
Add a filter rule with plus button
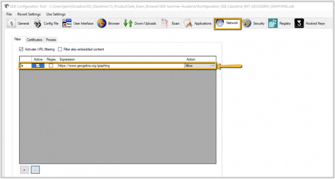(x=24, y=170)
